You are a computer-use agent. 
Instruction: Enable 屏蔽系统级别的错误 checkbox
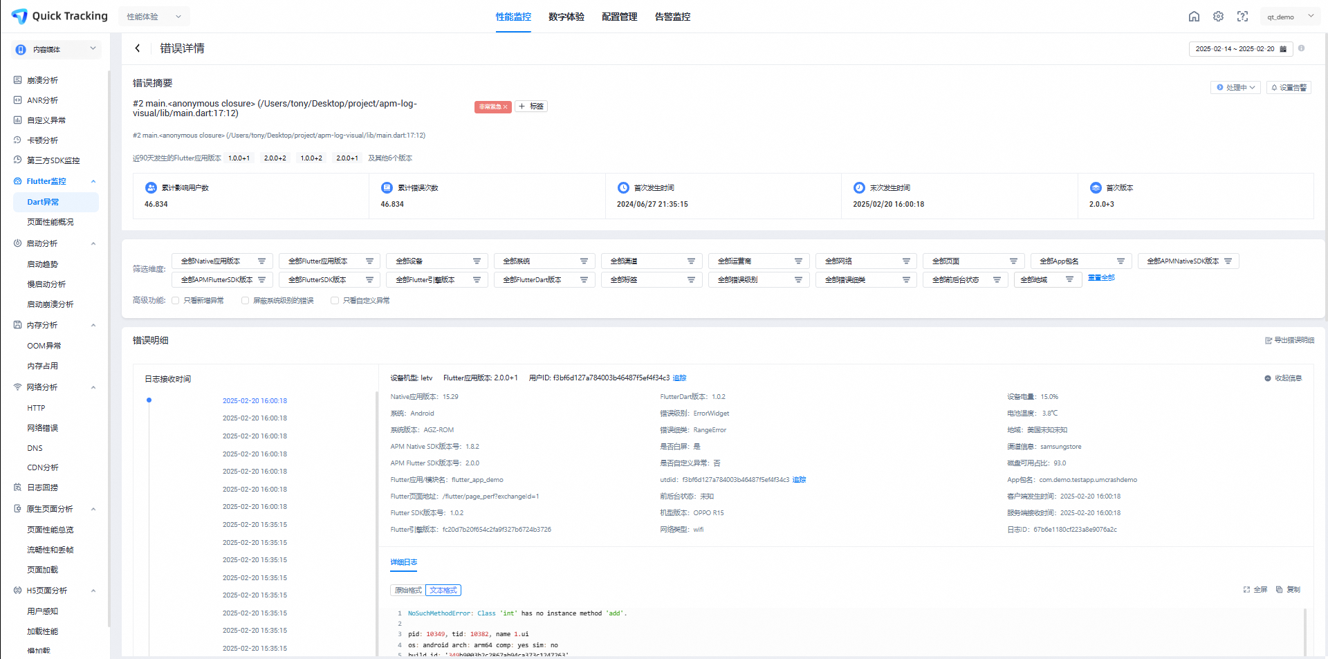[245, 301]
